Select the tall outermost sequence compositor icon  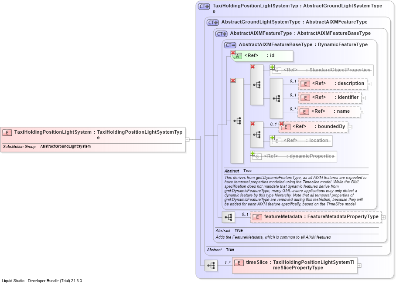click(237, 121)
